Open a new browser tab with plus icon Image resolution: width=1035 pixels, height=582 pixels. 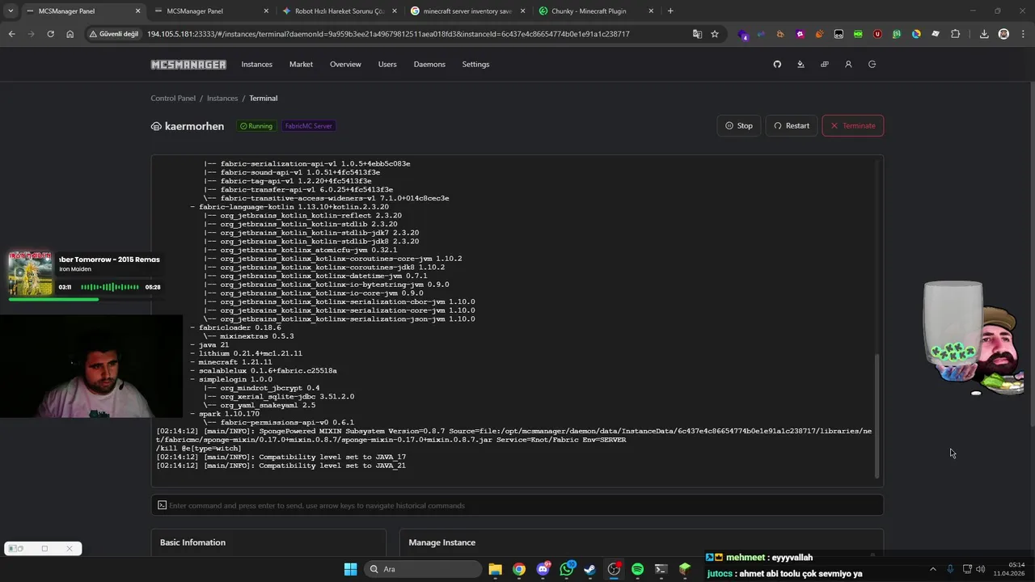(670, 11)
